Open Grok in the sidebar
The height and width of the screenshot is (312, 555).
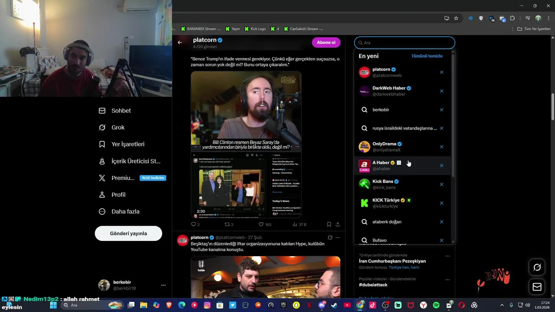(x=112, y=127)
